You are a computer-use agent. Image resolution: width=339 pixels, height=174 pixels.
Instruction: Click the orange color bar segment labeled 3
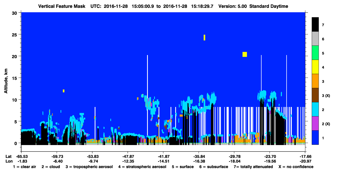(315, 81)
